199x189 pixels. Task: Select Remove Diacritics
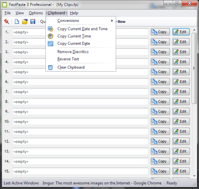pos(81,52)
